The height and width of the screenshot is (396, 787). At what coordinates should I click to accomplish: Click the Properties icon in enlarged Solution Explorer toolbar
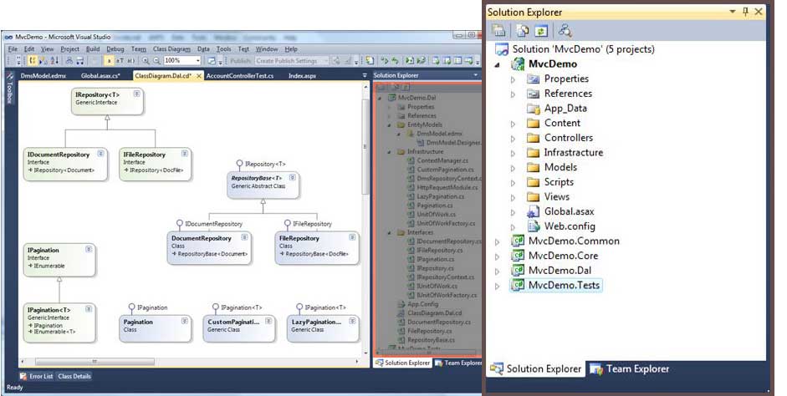coord(498,31)
